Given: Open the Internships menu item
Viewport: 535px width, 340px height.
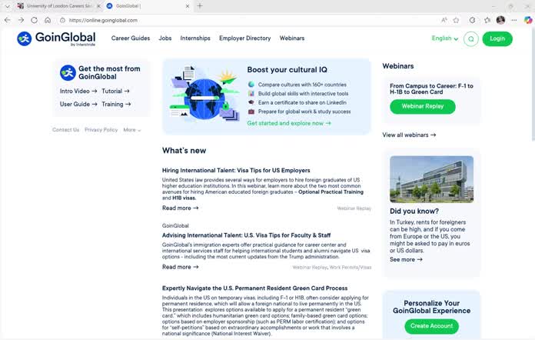Looking at the screenshot, I should click(x=195, y=38).
